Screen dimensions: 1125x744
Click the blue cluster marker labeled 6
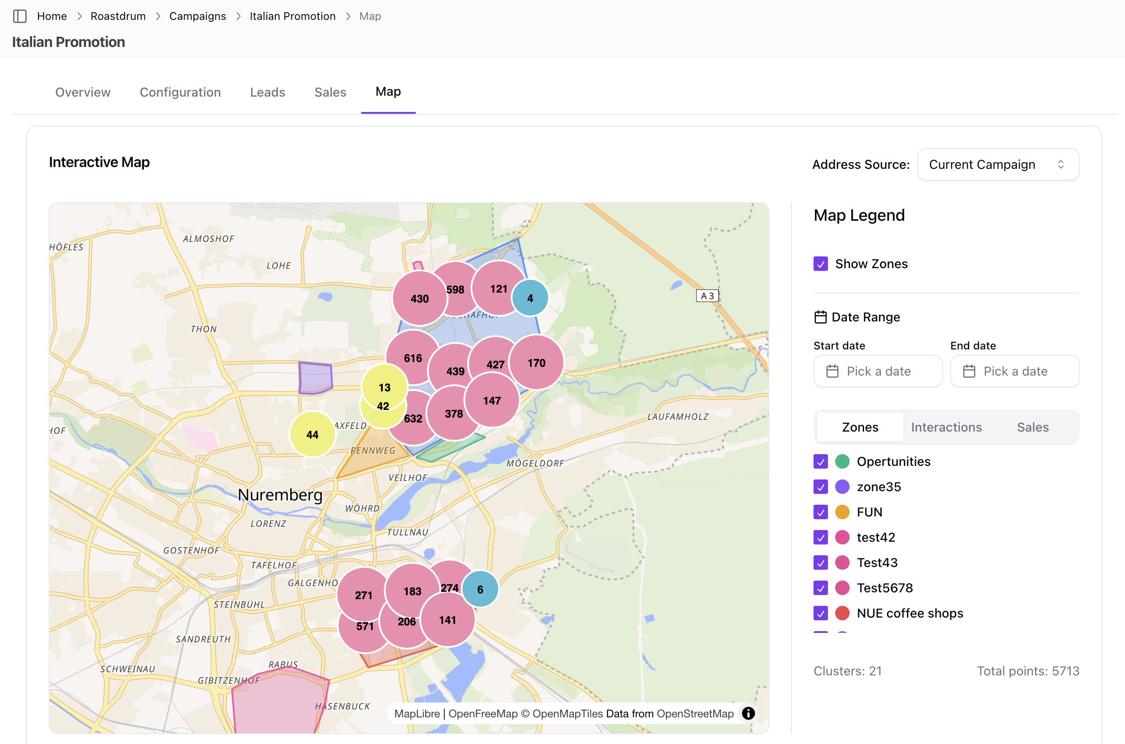[480, 589]
